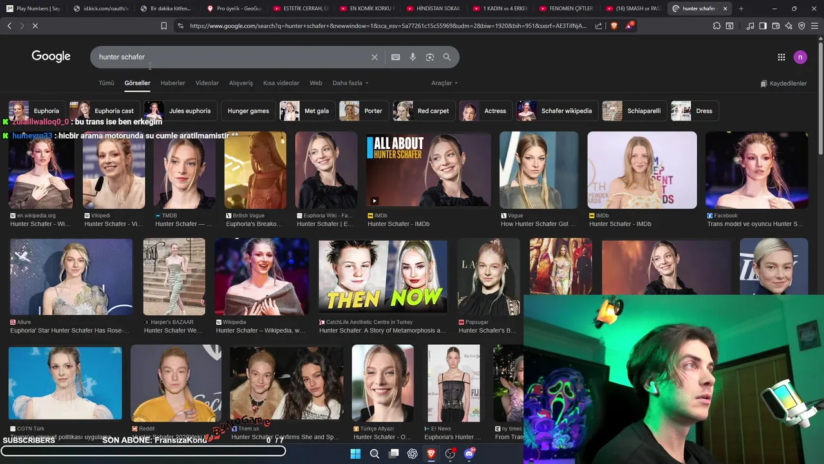Open the Google apps grid

click(x=781, y=57)
